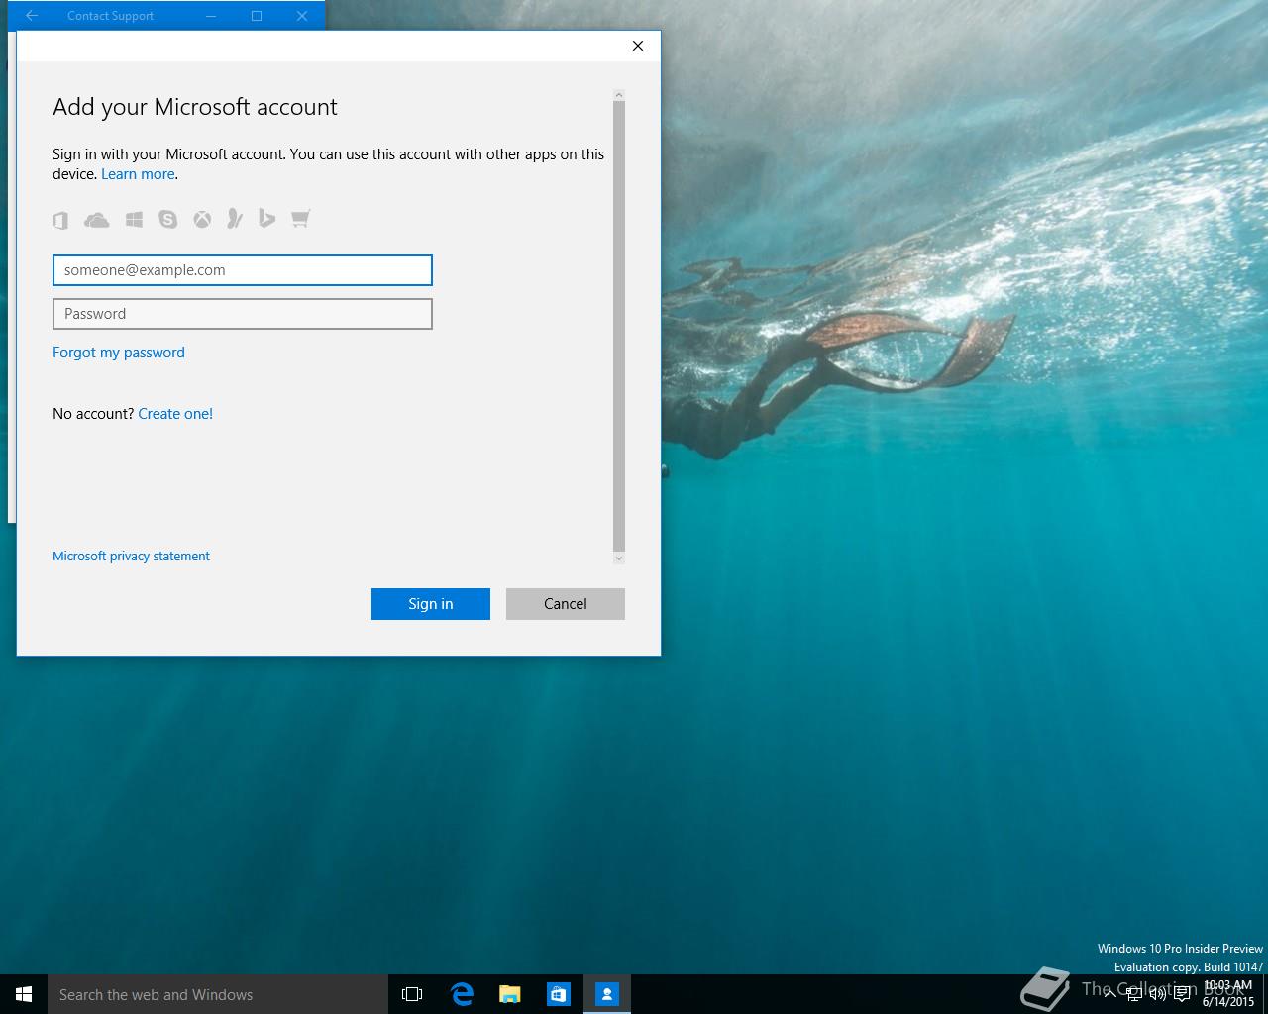Open Task View from the taskbar
This screenshot has width=1268, height=1014.
[412, 994]
